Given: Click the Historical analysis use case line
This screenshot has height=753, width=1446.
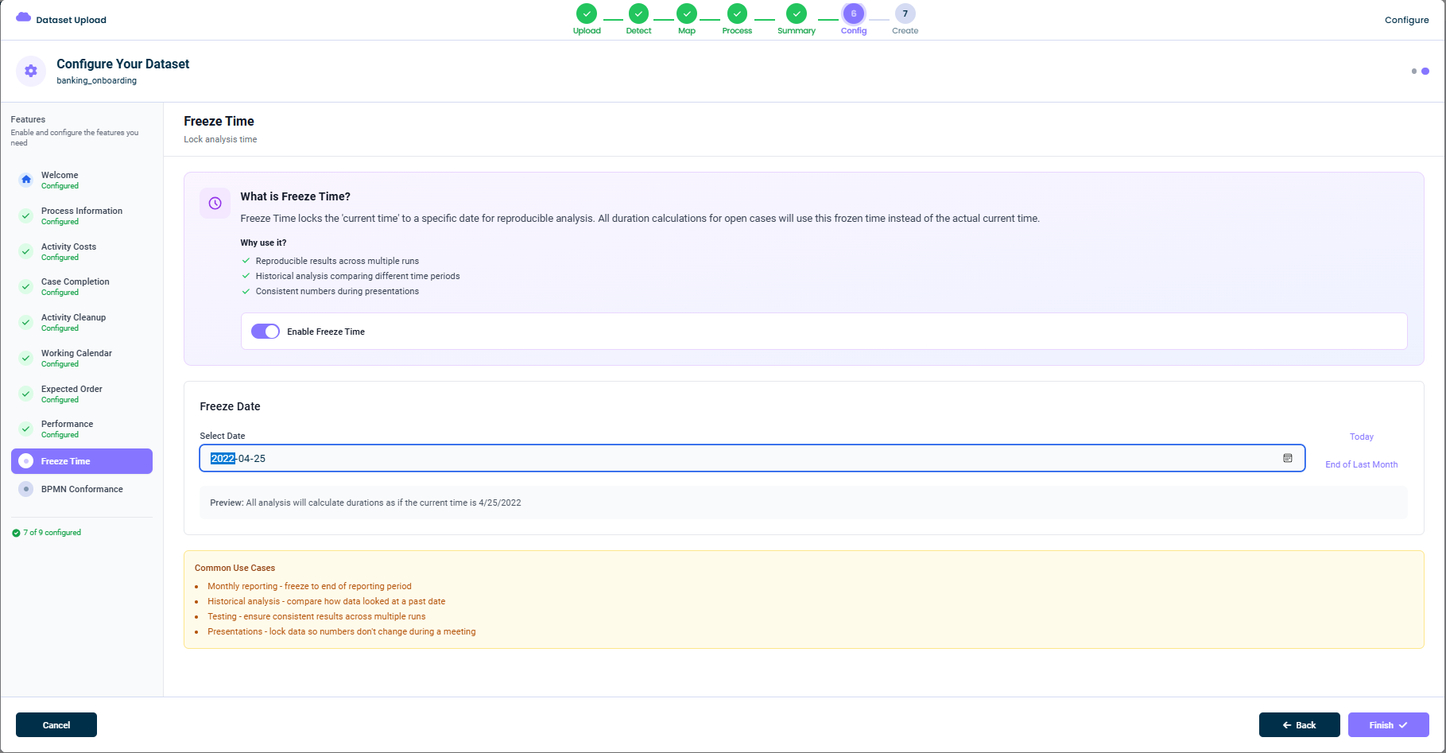Looking at the screenshot, I should (x=326, y=601).
